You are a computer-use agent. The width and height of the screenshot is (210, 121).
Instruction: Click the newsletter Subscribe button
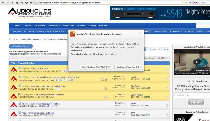[x=196, y=102]
